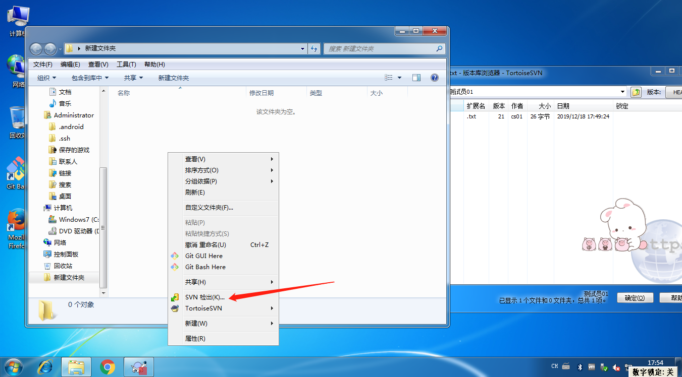682x377 pixels.
Task: Select Administrator folder in navigation pane
Action: tap(69, 115)
